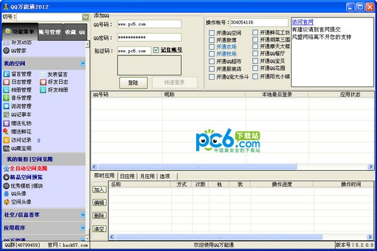Open QQ藏宝阁 treasure icon
Image resolution: width=377 pixels, height=251 pixels.
click(x=6, y=148)
